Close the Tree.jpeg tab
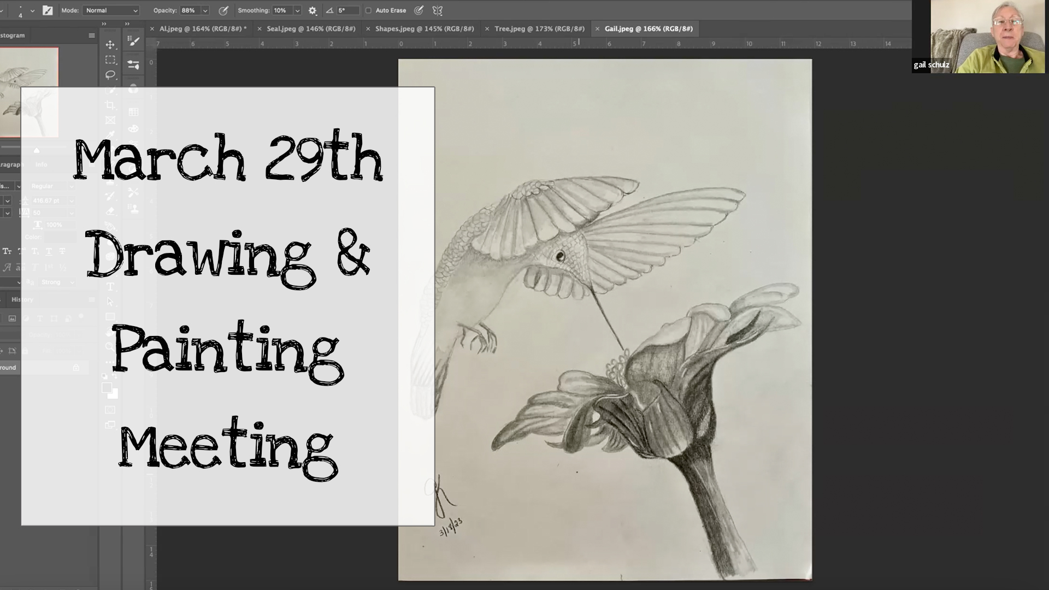 coord(487,29)
